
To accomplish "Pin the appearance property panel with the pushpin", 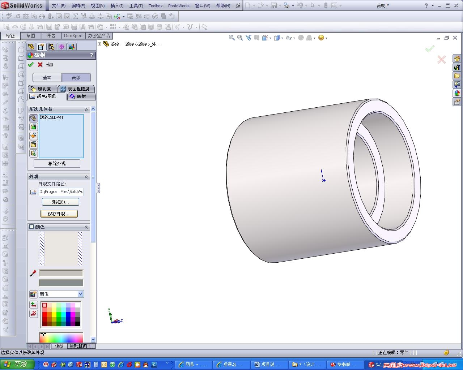I will 50,65.
